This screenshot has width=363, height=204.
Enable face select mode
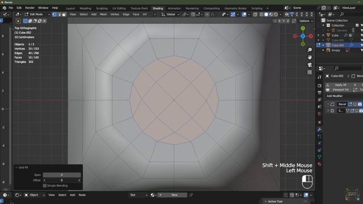pos(64,14)
